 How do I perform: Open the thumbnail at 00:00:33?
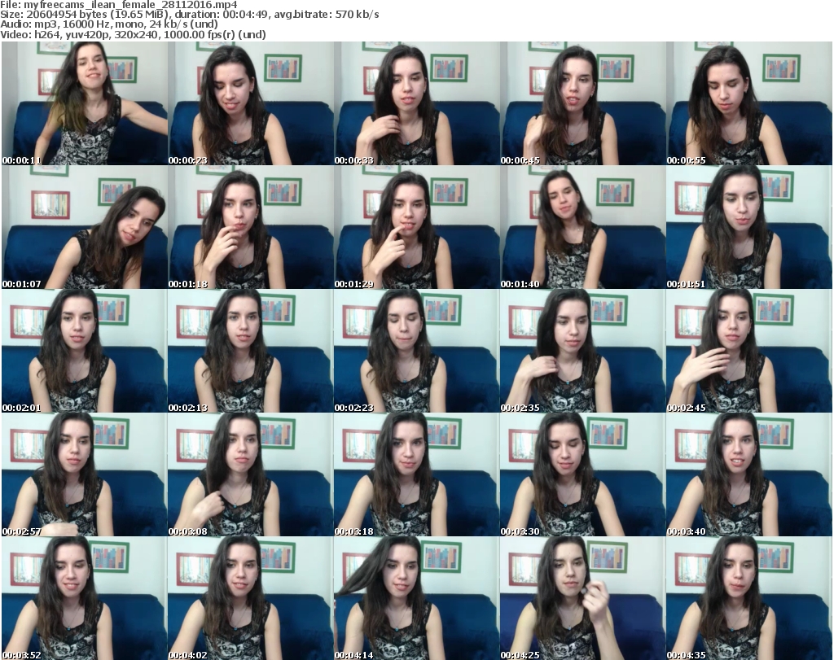click(x=416, y=103)
